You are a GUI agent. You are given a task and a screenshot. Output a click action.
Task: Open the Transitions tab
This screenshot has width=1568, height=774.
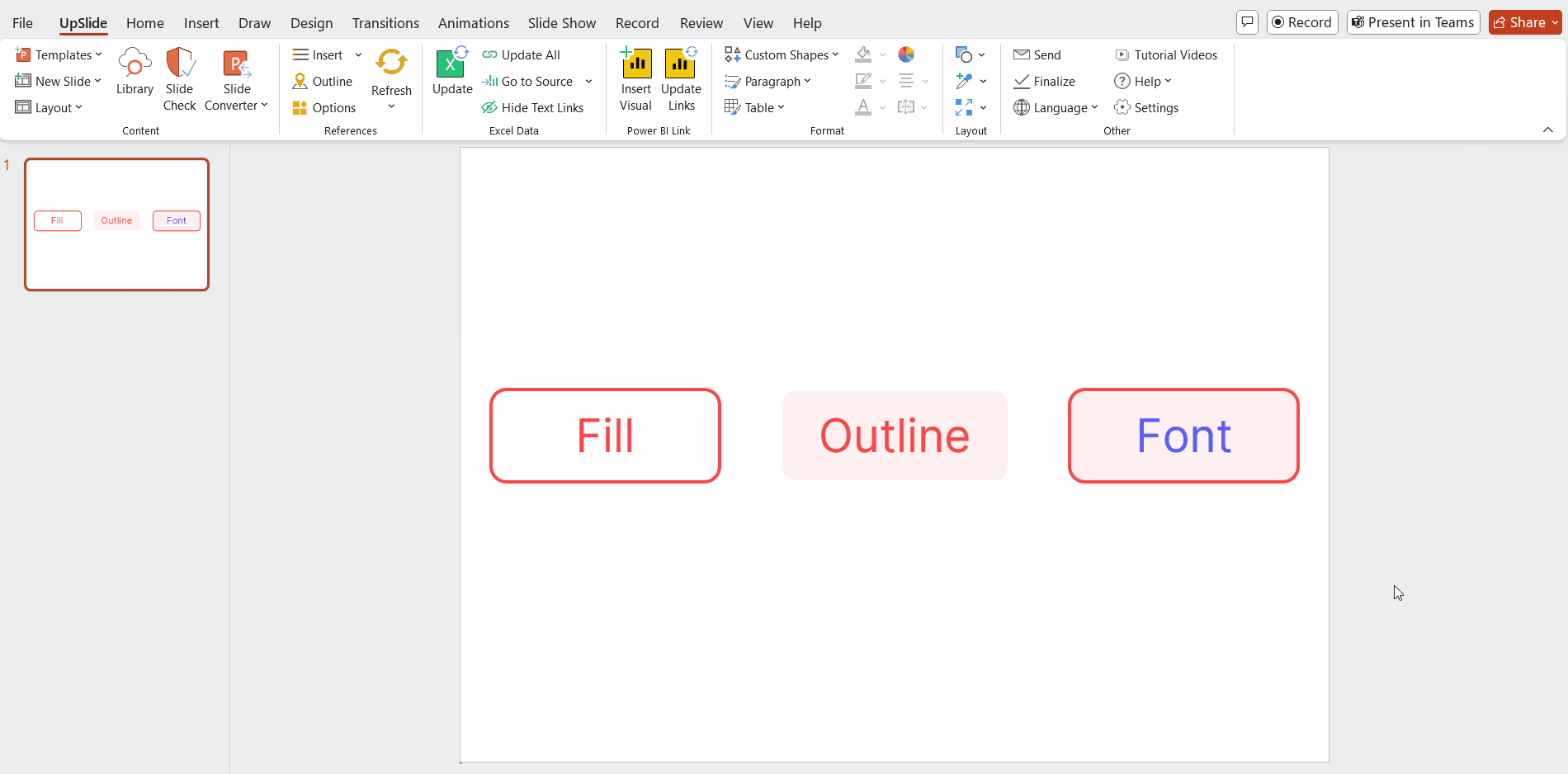click(385, 23)
